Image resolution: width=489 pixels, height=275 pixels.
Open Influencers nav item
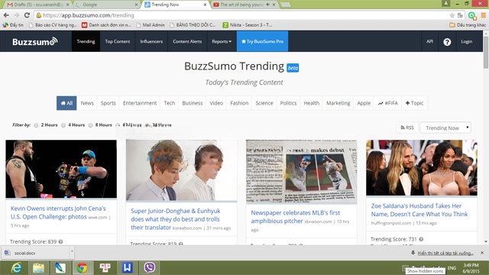pos(151,41)
